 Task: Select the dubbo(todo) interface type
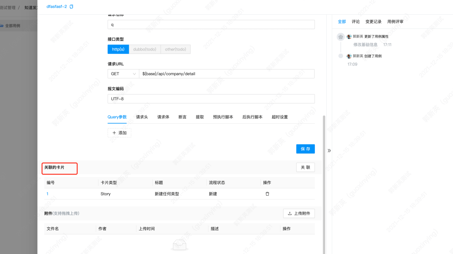[145, 49]
